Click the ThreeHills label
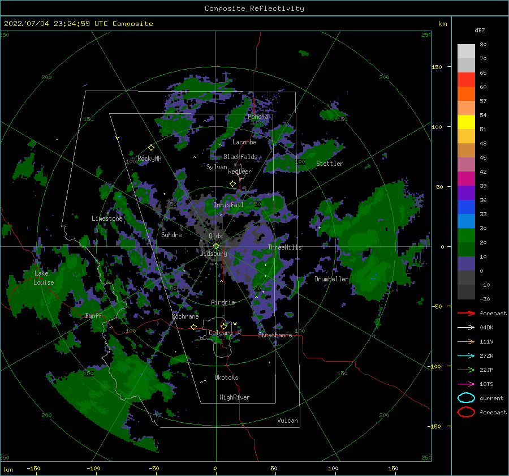This screenshot has width=509, height=476. pos(284,247)
